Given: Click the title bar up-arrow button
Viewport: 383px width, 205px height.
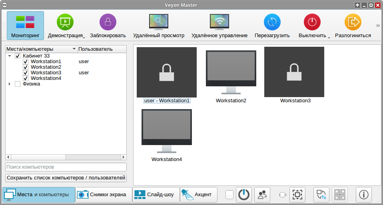Looking at the screenshot, I should (357, 5).
